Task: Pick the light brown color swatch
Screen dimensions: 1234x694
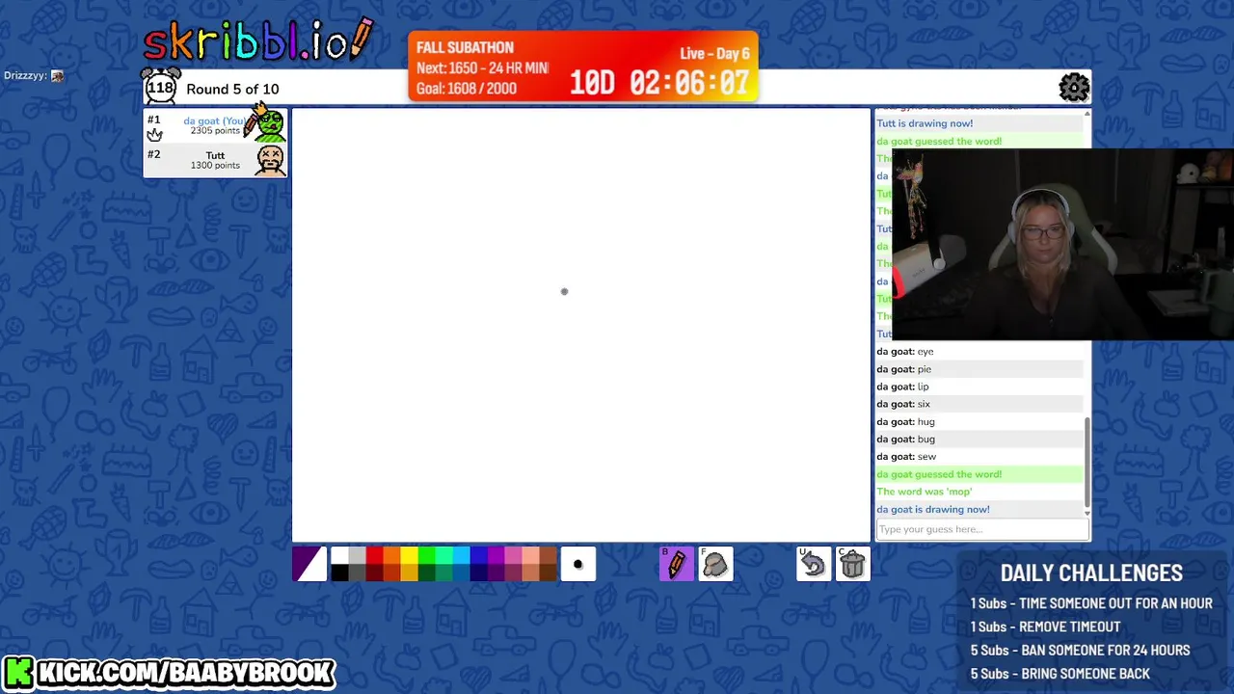Action: click(x=548, y=555)
